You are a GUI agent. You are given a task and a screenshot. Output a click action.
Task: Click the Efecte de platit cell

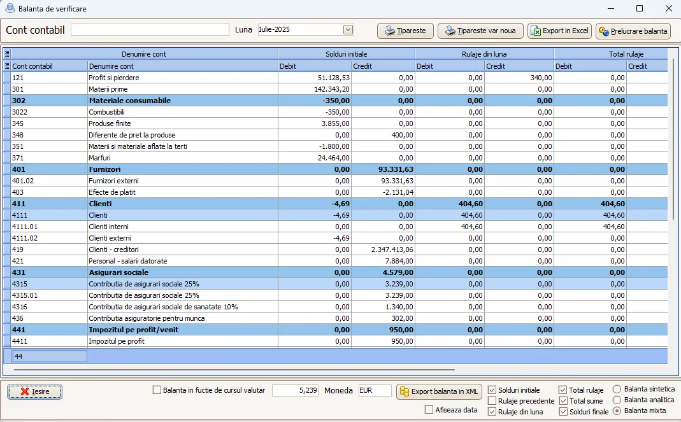(x=182, y=192)
